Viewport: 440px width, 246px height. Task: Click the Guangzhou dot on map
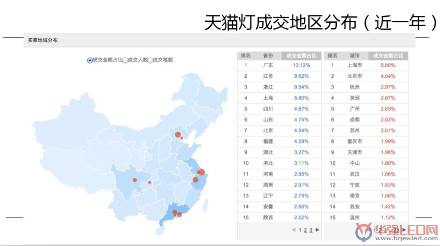175,212
